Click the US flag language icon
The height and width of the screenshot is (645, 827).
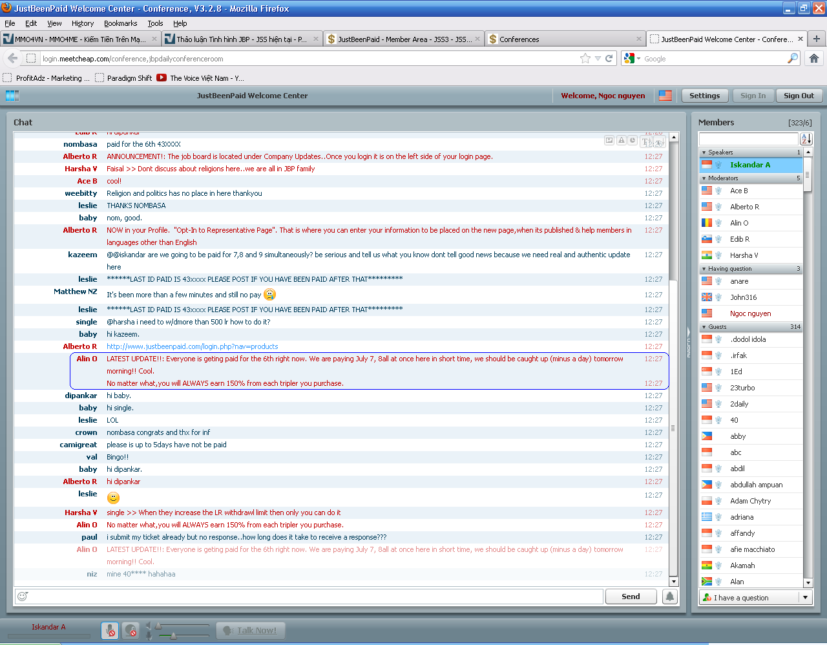point(665,96)
